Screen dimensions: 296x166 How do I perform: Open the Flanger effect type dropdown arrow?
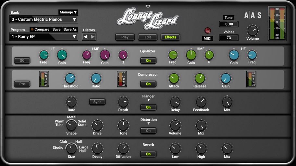pyautogui.click(x=149, y=100)
